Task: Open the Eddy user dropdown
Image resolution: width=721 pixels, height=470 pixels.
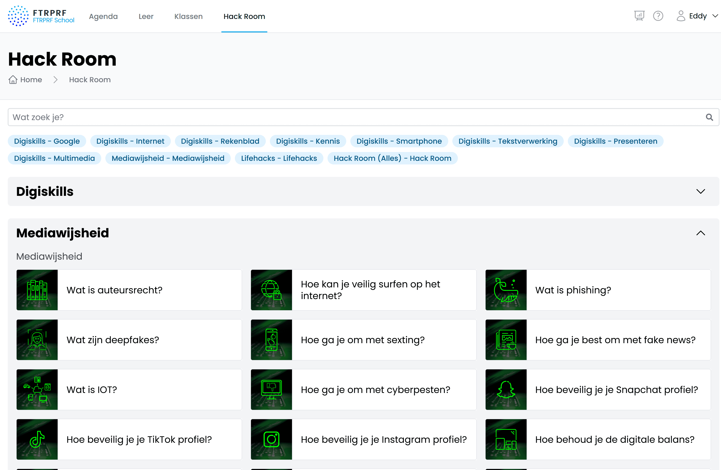Action: tap(697, 16)
